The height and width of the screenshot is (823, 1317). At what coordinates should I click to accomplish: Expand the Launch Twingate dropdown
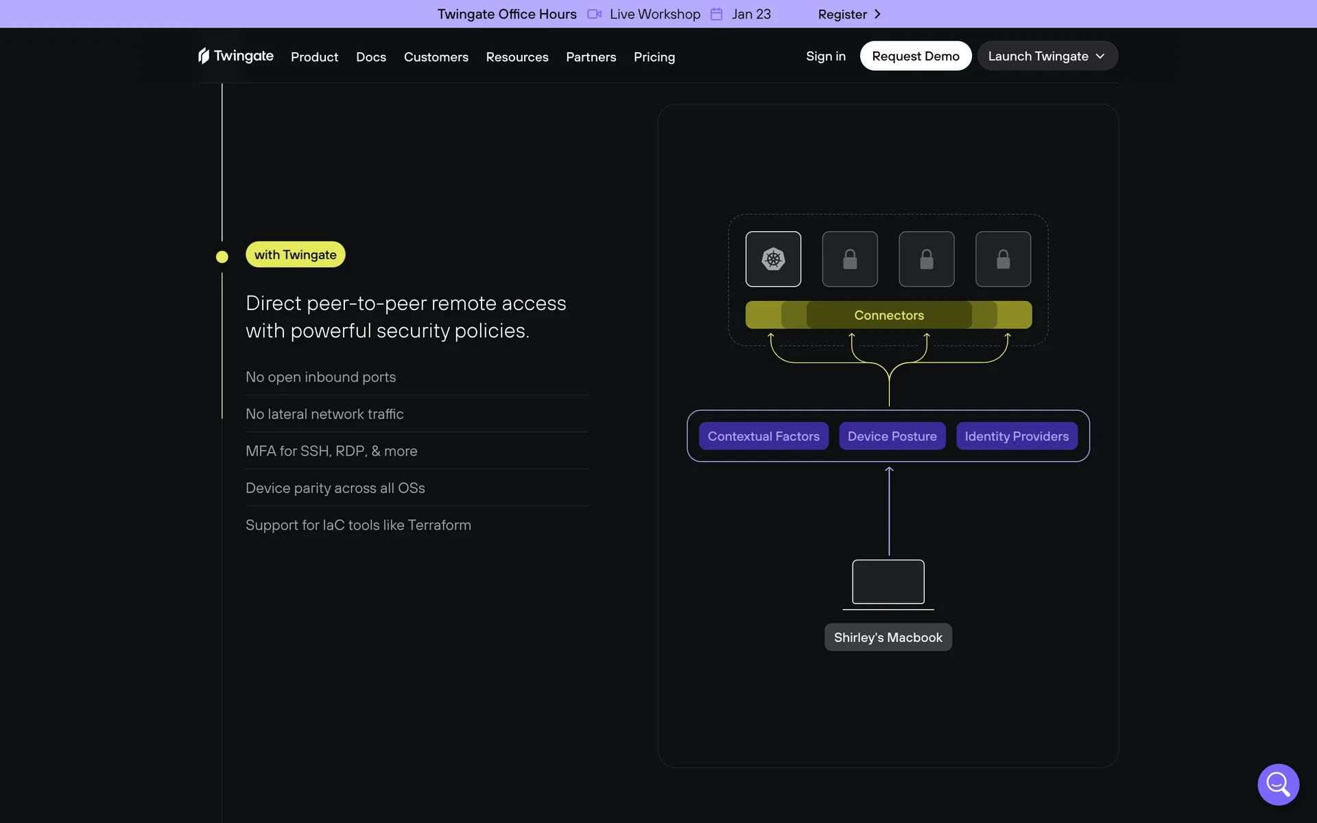pyautogui.click(x=1047, y=56)
